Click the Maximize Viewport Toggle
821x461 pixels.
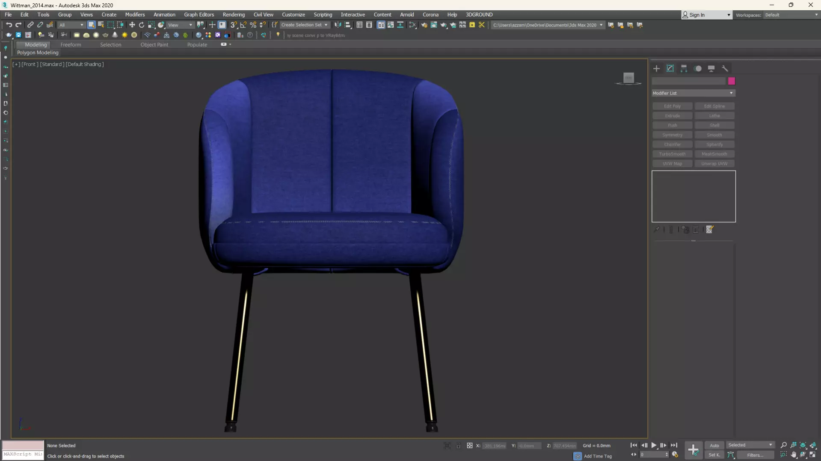[x=813, y=455]
